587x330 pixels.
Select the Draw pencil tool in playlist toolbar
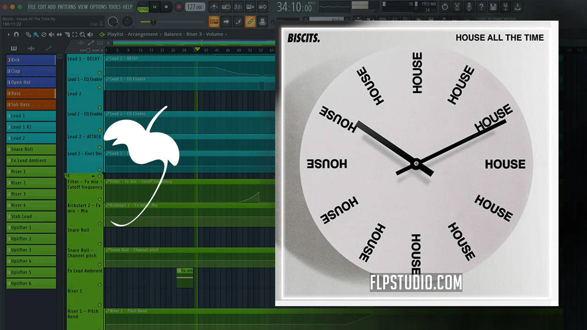tap(28, 34)
